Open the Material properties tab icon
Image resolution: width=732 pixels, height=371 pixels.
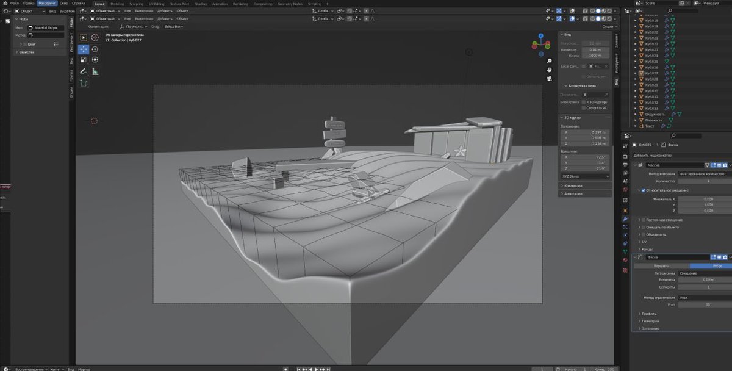click(625, 260)
